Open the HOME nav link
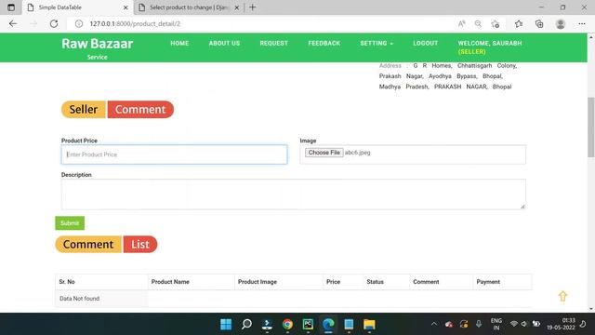Image resolution: width=595 pixels, height=335 pixels. [x=179, y=44]
